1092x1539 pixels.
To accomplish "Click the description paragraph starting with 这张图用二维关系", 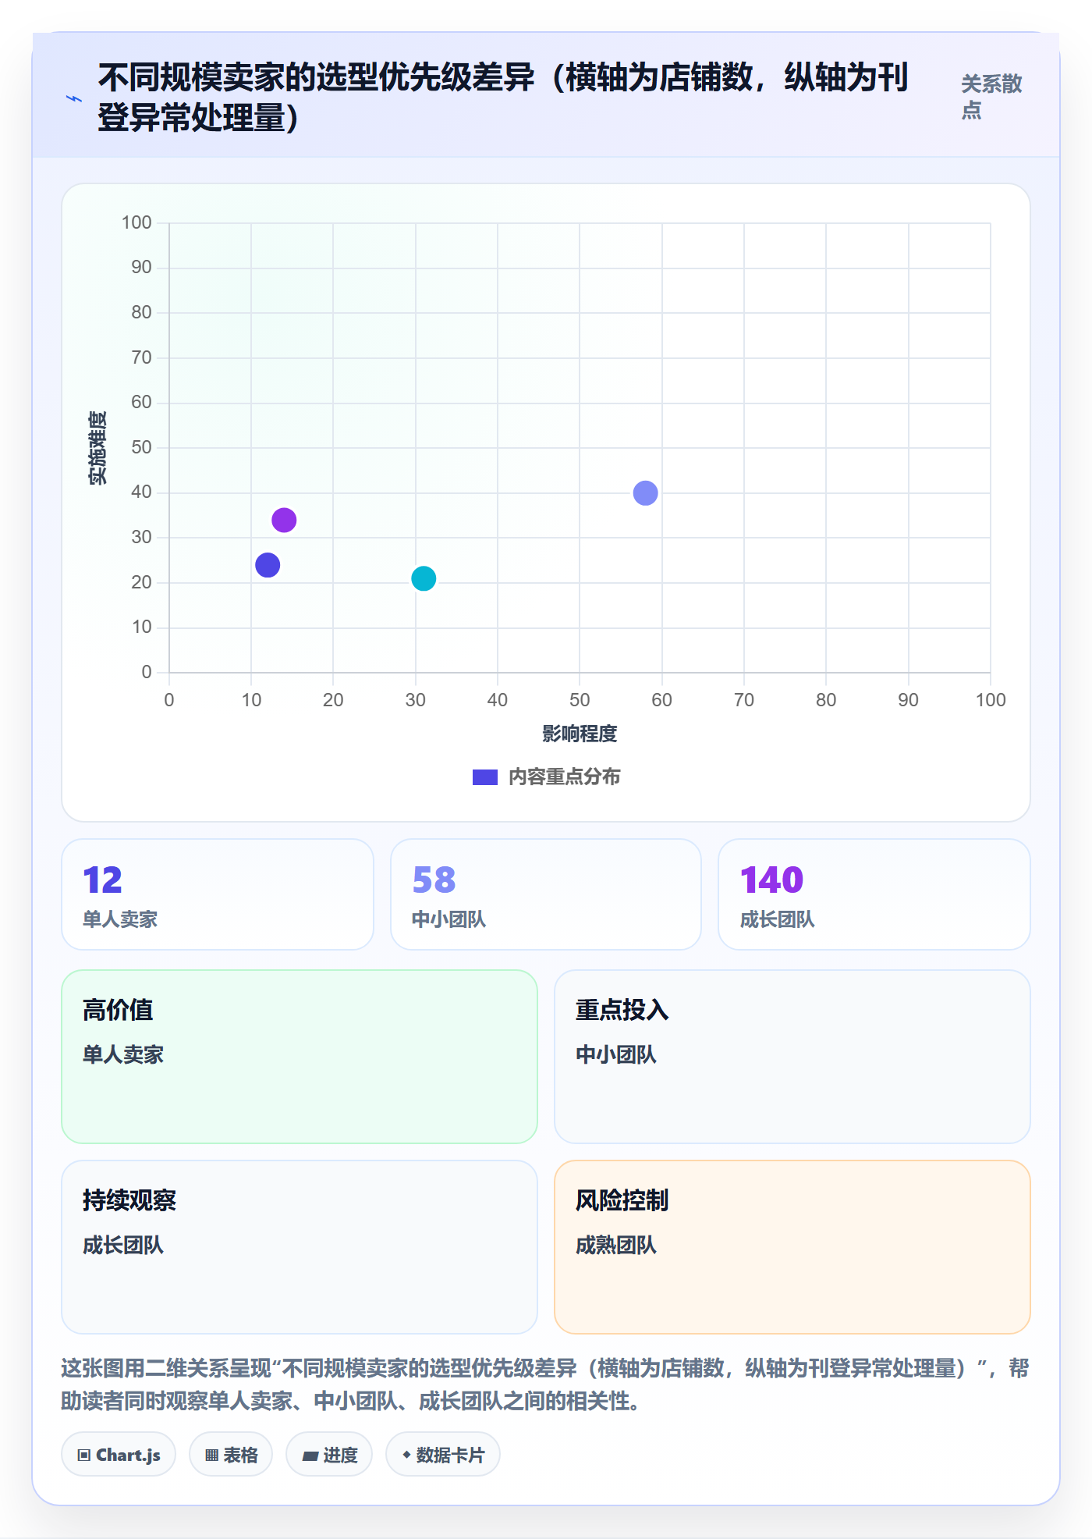I will click(x=545, y=1384).
